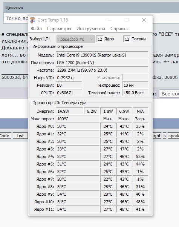Click the List button in forum editor
This screenshot has width=179, height=227.
click(x=20, y=136)
